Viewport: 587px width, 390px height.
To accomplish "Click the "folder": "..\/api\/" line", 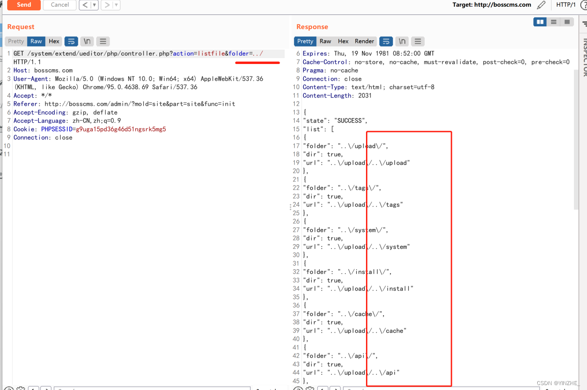I will (x=340, y=356).
